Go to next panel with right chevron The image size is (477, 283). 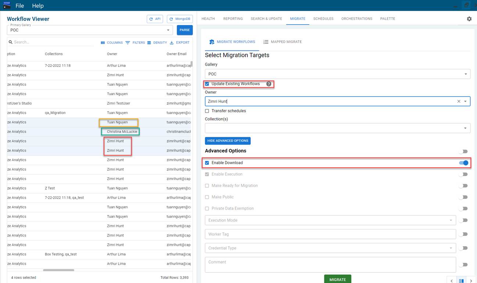[471, 281]
